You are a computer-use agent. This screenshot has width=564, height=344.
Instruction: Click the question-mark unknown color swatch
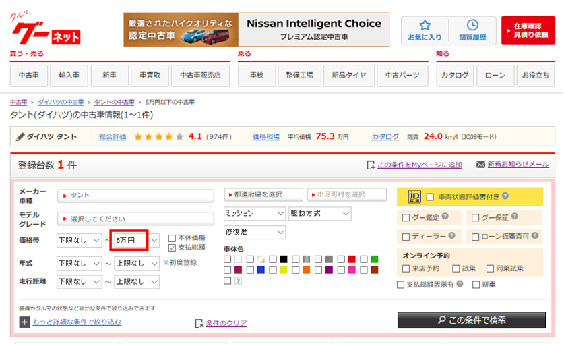click(x=238, y=281)
